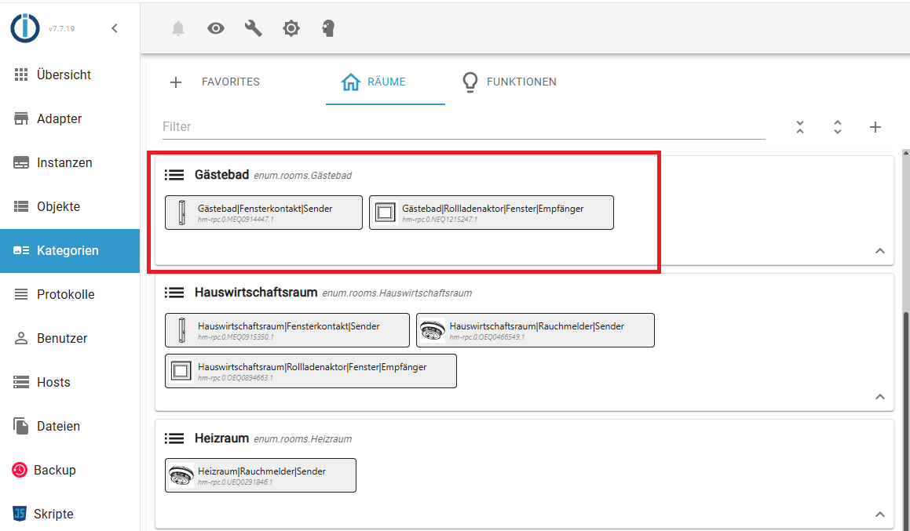Open Übersicht in the sidebar

point(70,75)
